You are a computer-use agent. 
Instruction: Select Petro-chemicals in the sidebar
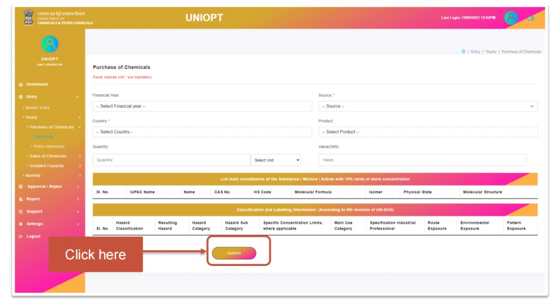[49, 146]
